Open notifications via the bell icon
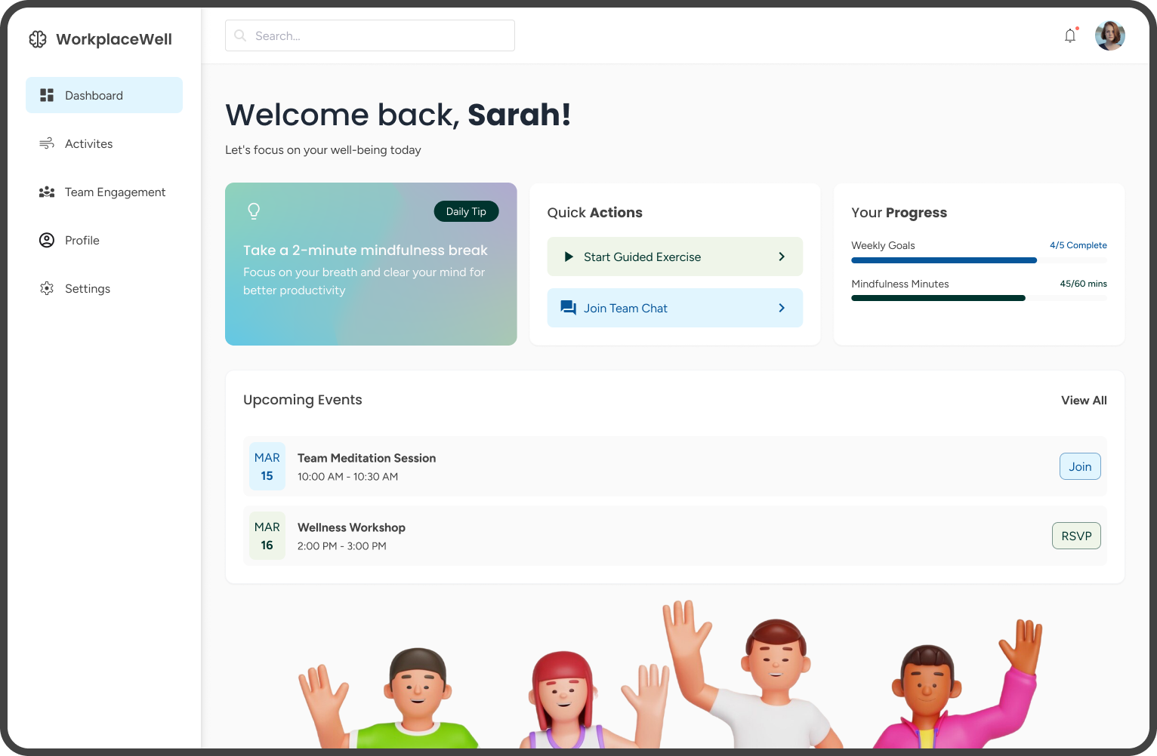1157x756 pixels. tap(1070, 35)
